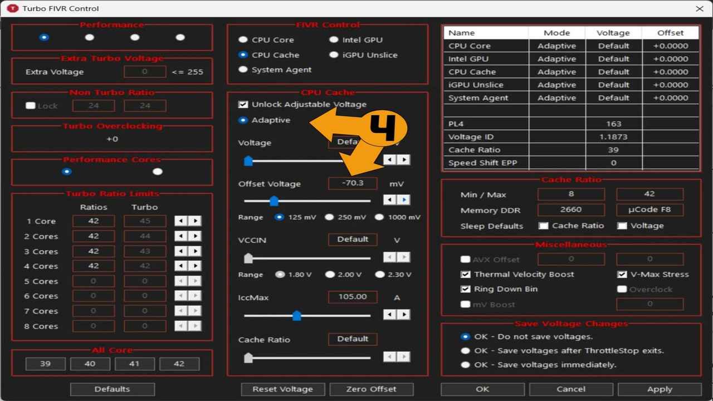Viewport: 713px width, 401px height.
Task: Uncheck Ring Down Bin
Action: click(x=465, y=288)
